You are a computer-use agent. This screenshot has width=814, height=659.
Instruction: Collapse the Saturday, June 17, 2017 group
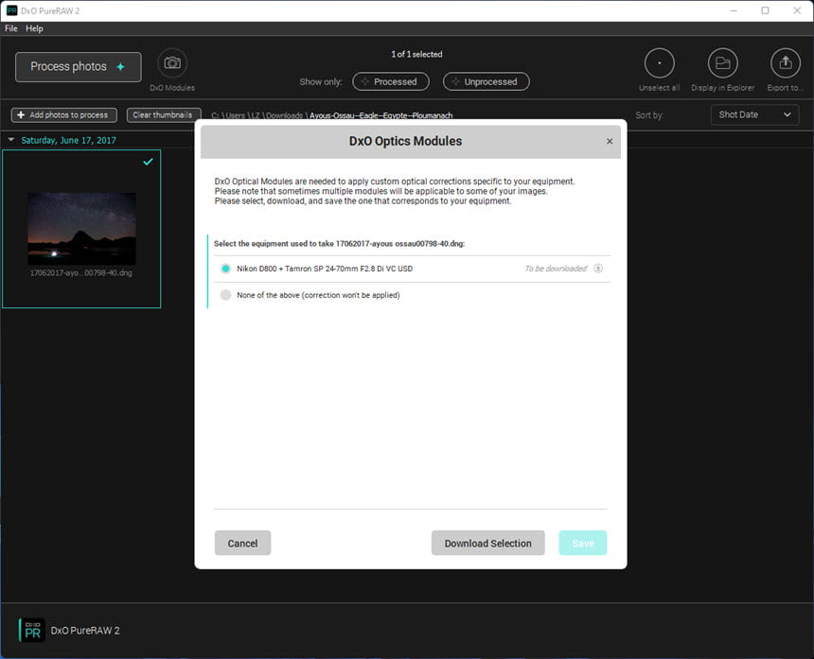(11, 140)
